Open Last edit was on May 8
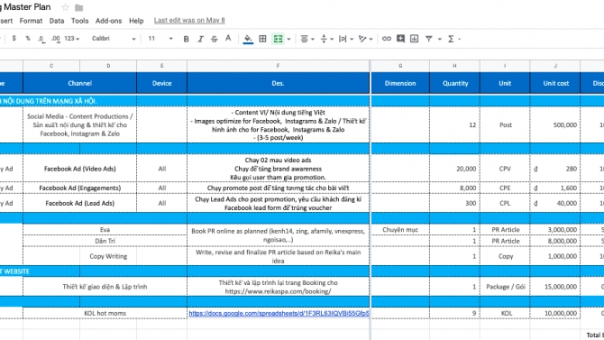This screenshot has width=604, height=340. 189,21
